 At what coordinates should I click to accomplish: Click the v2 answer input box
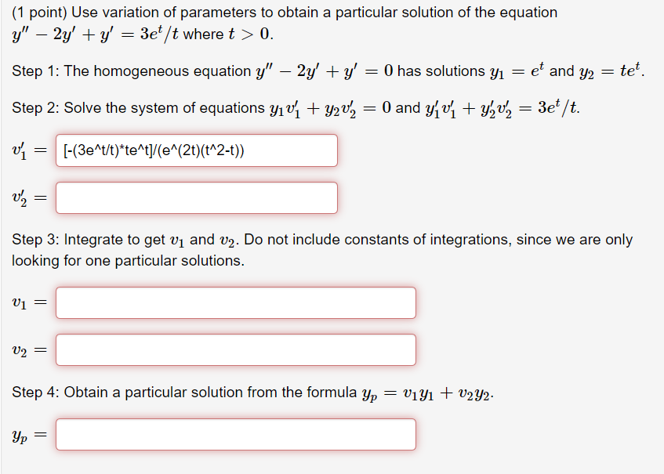tap(235, 350)
